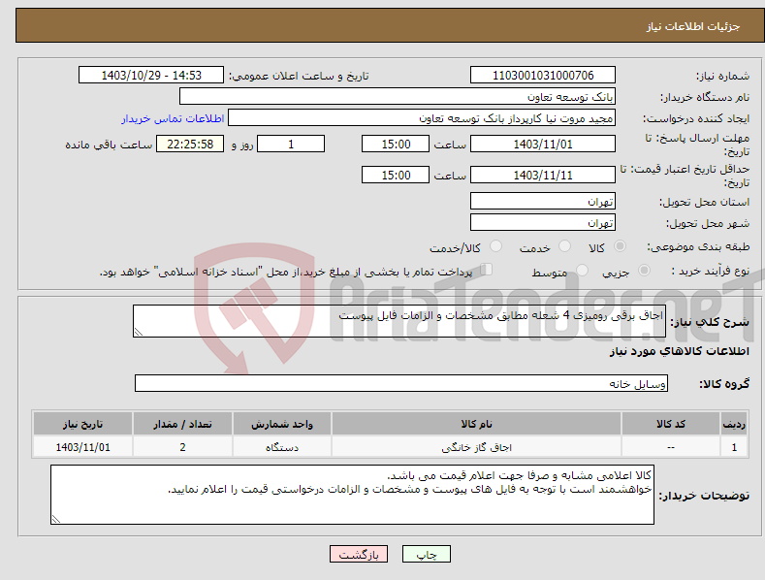Image resolution: width=765 pixels, height=580 pixels.
Task: Click the جزئیات اطلاعات نیاز header title
Action: (x=693, y=26)
